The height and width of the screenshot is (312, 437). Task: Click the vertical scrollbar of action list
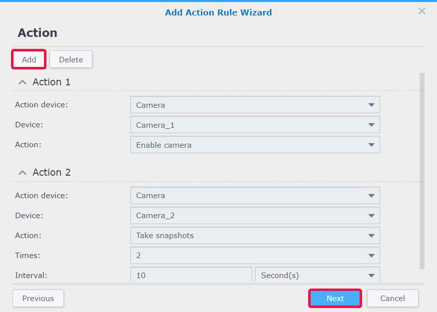click(422, 171)
